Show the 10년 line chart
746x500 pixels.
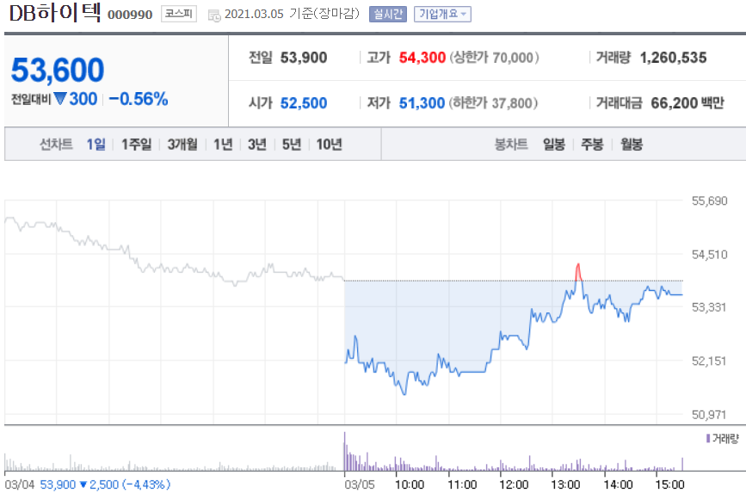pyautogui.click(x=329, y=144)
